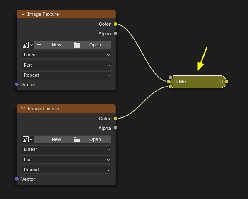This screenshot has width=248, height=199.
Task: Click the Alpha output socket of lower Image Texture
Action: (x=116, y=128)
